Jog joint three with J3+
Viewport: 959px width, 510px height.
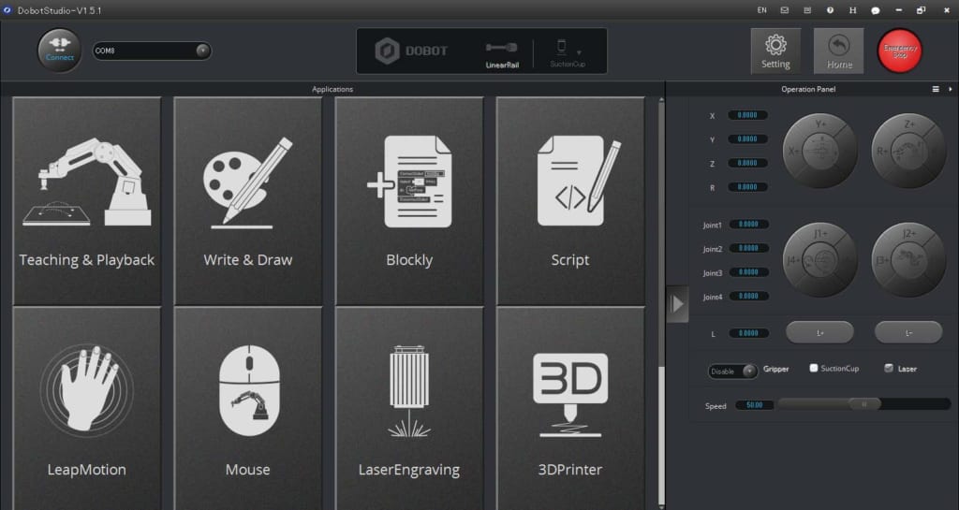tap(881, 260)
